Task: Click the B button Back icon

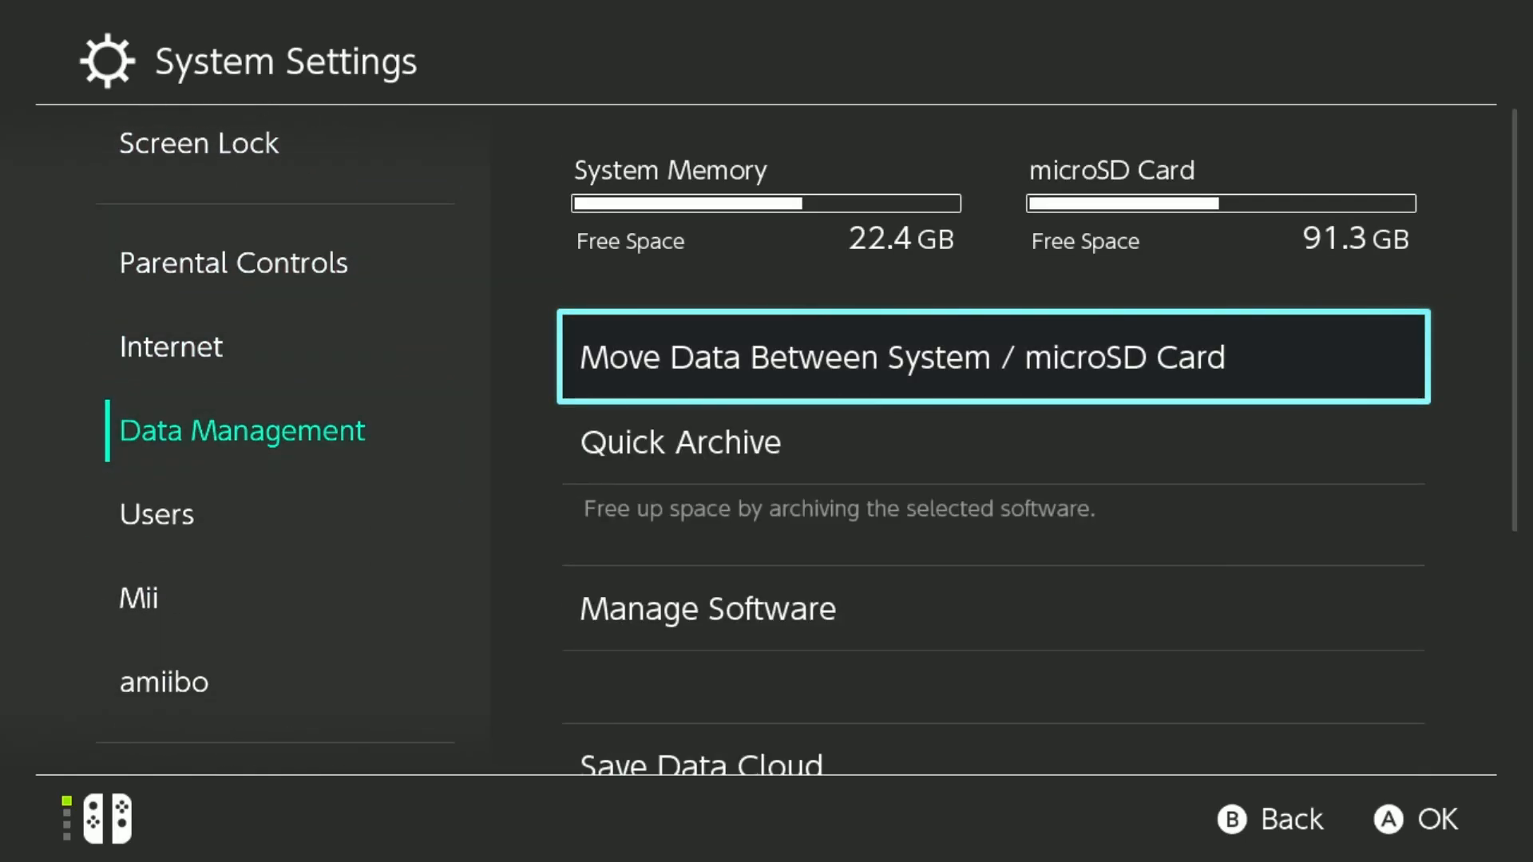Action: (x=1231, y=819)
